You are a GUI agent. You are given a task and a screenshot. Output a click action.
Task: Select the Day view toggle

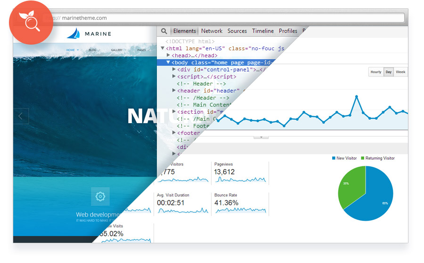389,72
